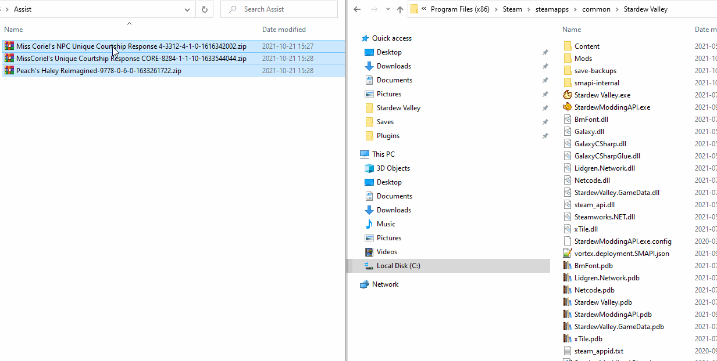
Task: Go back in the Stardew Valley window
Action: [357, 9]
